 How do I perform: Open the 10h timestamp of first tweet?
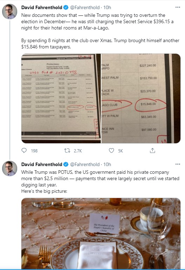pyautogui.click(x=107, y=7)
